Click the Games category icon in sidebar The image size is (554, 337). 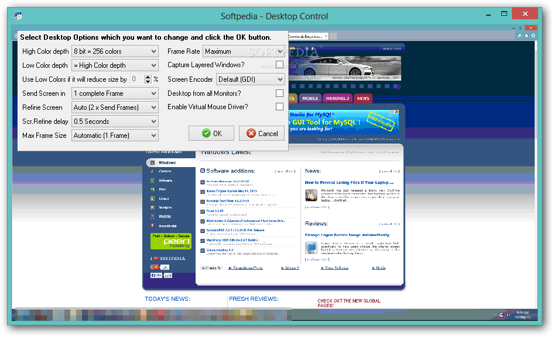(153, 171)
